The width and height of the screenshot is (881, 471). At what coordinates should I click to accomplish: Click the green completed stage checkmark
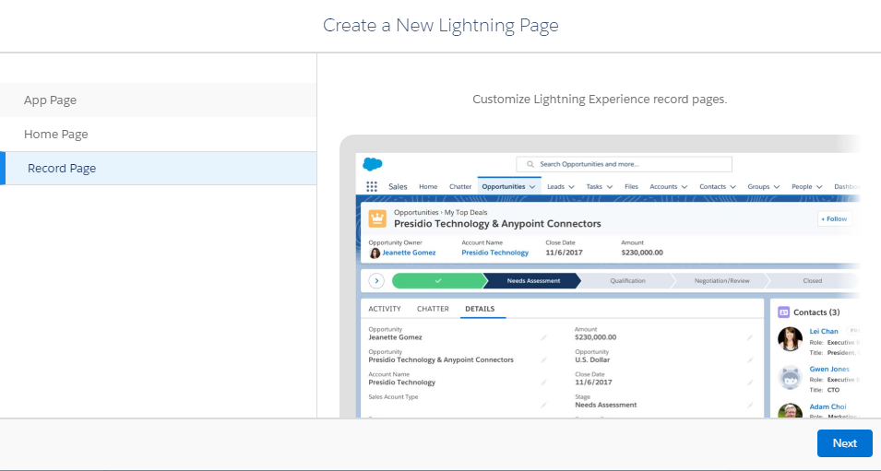click(437, 281)
